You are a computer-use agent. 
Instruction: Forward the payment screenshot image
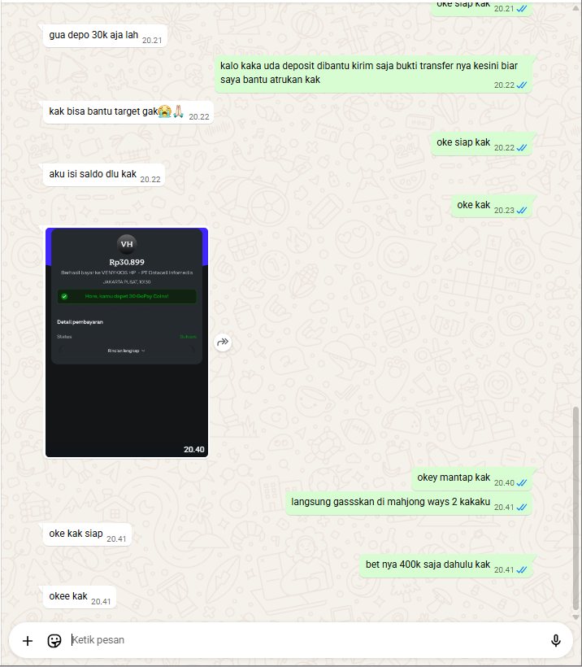tap(223, 342)
